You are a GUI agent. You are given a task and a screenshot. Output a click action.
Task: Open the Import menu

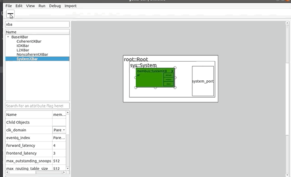tap(70, 6)
